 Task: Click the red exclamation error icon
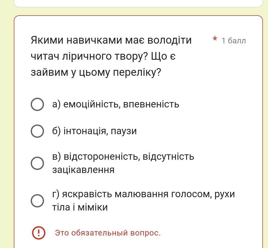[39, 233]
